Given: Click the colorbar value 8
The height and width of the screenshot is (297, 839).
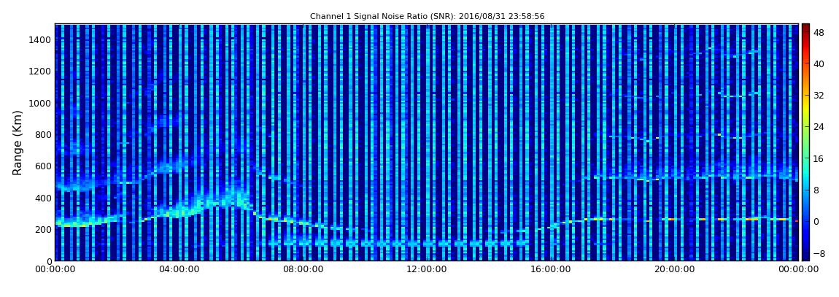Looking at the screenshot, I should pyautogui.click(x=816, y=190).
